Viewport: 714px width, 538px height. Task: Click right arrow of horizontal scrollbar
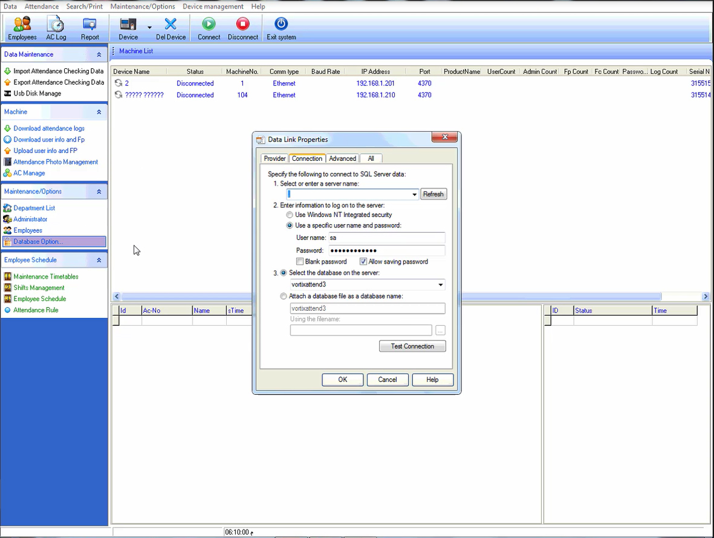(x=706, y=296)
